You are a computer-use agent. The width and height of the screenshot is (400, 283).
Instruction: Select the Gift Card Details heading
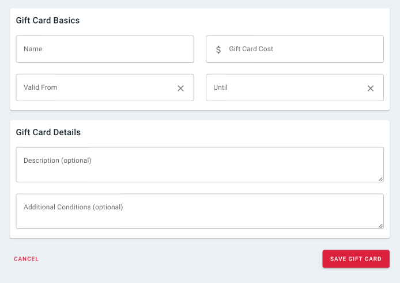click(48, 132)
